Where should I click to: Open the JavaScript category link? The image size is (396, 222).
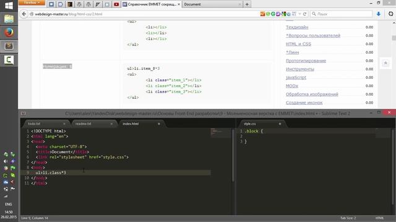296,77
